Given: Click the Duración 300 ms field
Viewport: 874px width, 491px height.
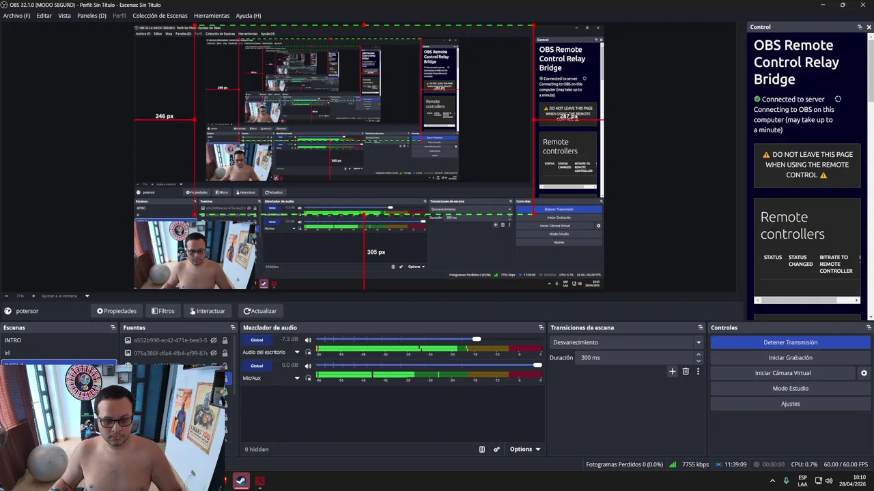Looking at the screenshot, I should point(635,357).
